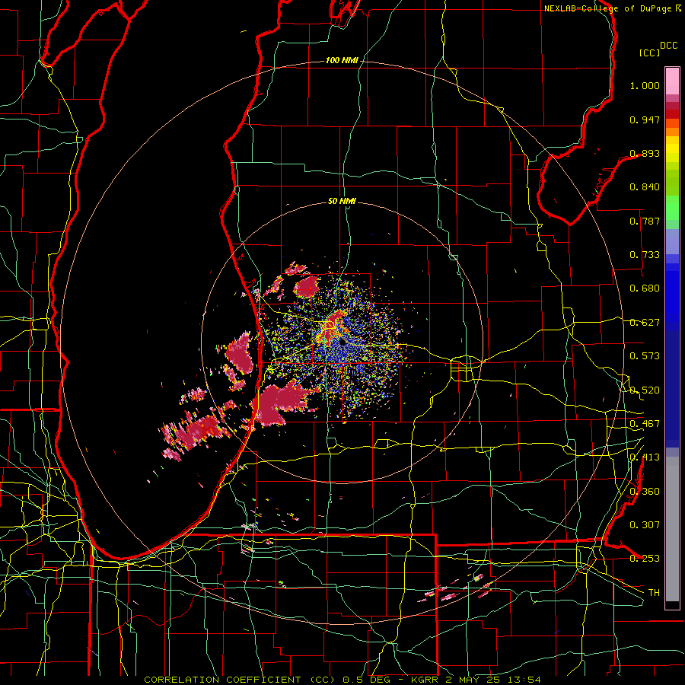Select the 0.947 legend value
The width and height of the screenshot is (685, 685).
pos(645,119)
